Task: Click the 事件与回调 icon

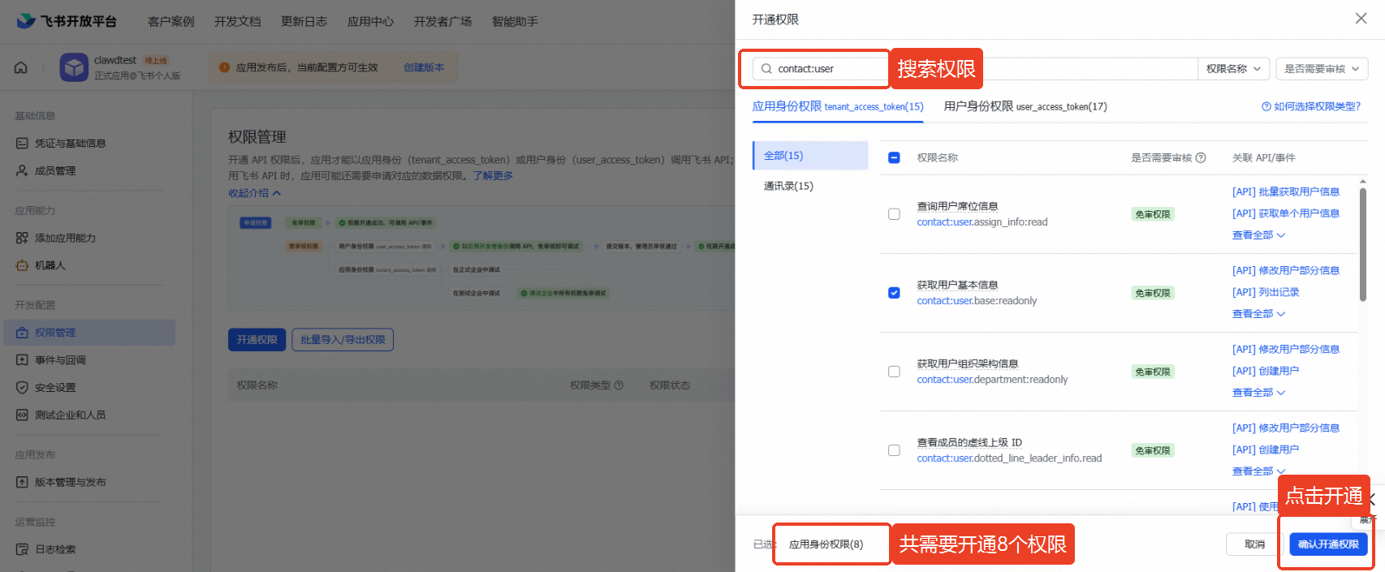Action: coord(22,360)
